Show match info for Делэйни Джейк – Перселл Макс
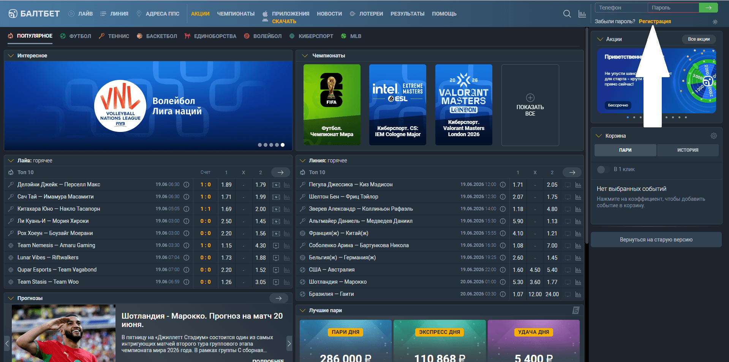This screenshot has height=362, width=729. pyautogui.click(x=187, y=184)
